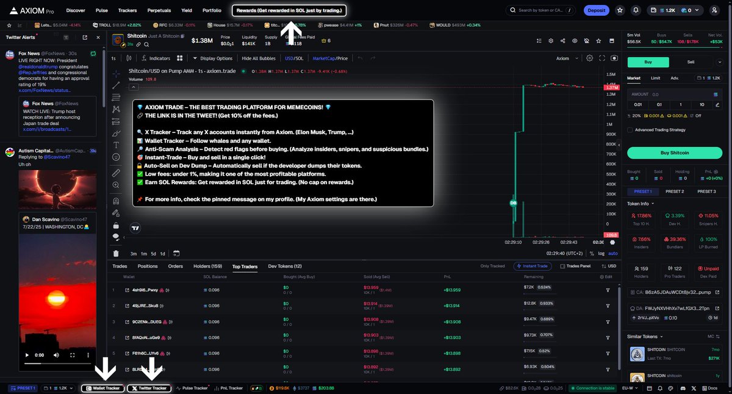Toggle Trades Panel option
The width and height of the screenshot is (732, 394).
(x=575, y=267)
